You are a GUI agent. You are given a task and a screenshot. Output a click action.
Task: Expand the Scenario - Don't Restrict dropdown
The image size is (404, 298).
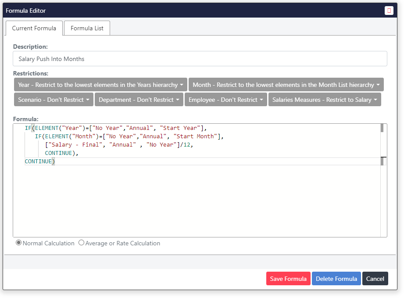coord(54,100)
